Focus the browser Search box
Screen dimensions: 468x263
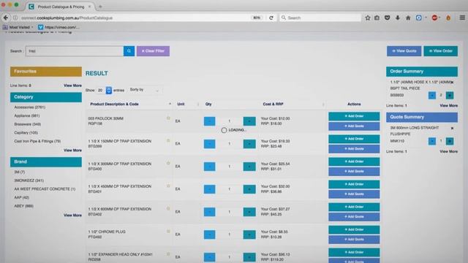320,18
